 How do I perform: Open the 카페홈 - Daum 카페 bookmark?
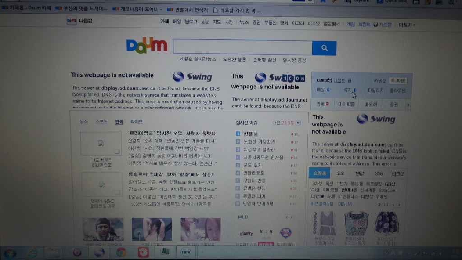point(26,8)
